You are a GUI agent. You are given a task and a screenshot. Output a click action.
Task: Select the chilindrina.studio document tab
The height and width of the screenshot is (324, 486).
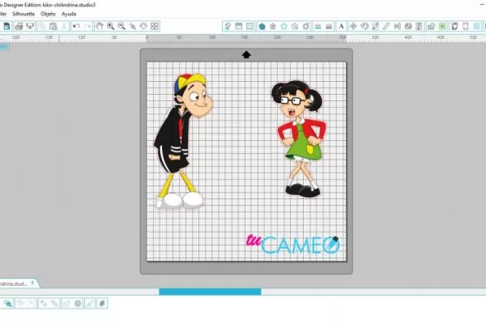14,283
